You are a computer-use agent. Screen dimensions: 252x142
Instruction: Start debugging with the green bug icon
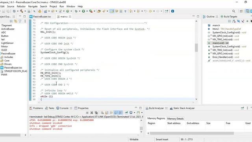tap(76, 11)
